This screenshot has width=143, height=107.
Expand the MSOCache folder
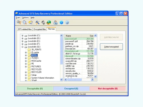pyautogui.click(x=26, y=61)
